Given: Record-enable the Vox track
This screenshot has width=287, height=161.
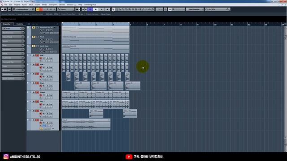Looking at the screenshot, I should coord(41,123).
